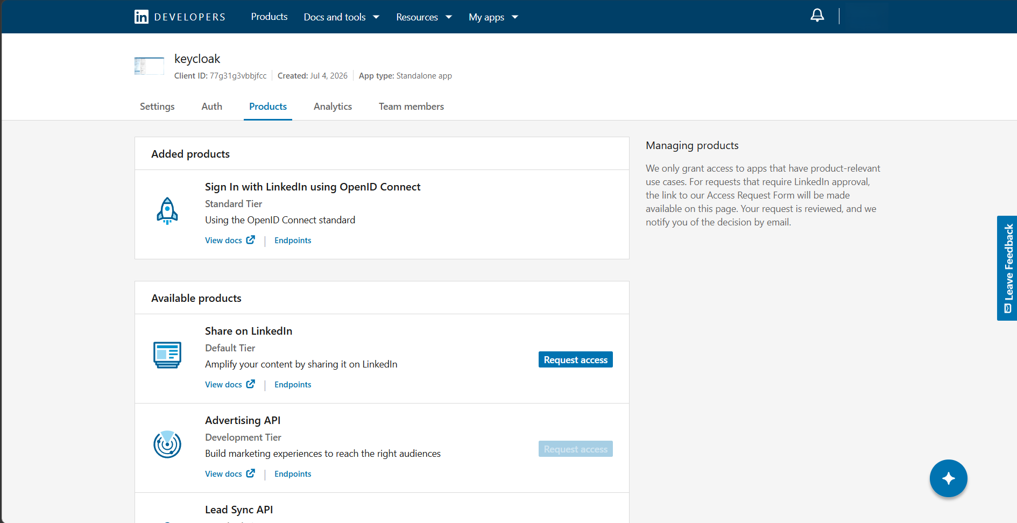Click the LinkedIn Developers logo

tap(180, 17)
